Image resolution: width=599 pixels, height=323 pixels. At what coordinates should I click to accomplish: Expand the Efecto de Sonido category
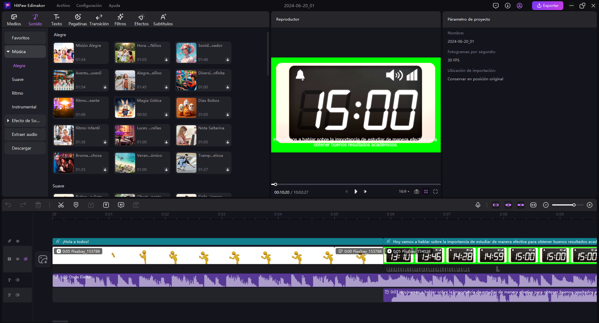coord(8,120)
